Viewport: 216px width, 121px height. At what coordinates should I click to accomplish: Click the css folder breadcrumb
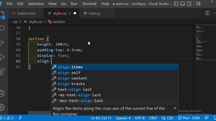pos(15,22)
